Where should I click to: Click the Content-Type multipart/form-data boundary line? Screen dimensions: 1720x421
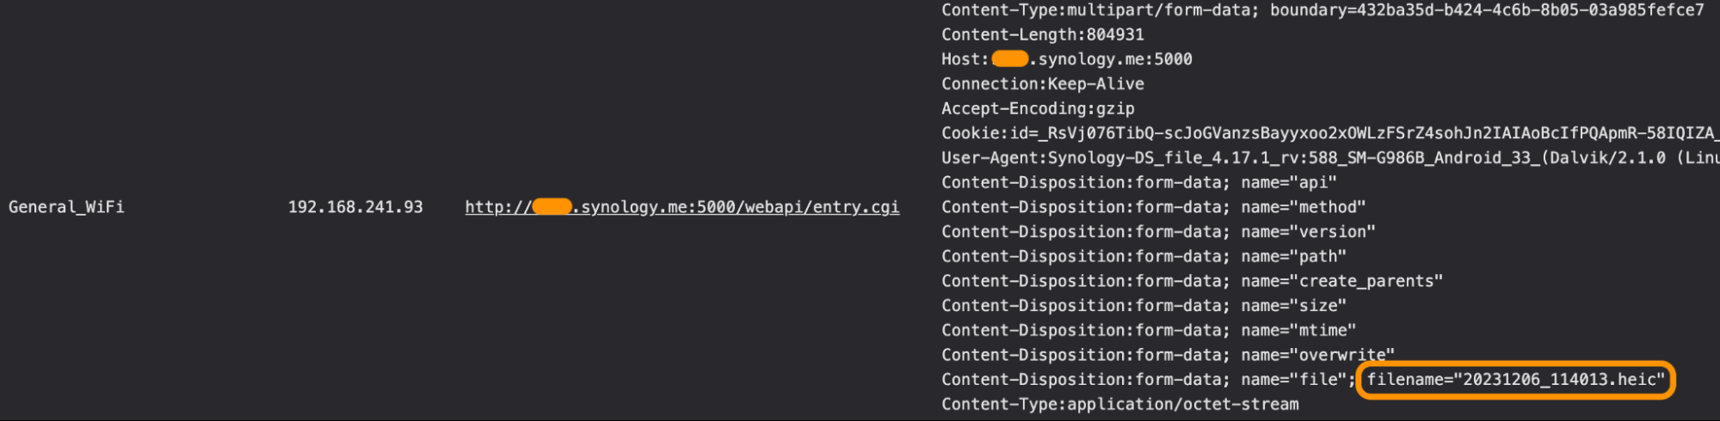(x=1322, y=10)
